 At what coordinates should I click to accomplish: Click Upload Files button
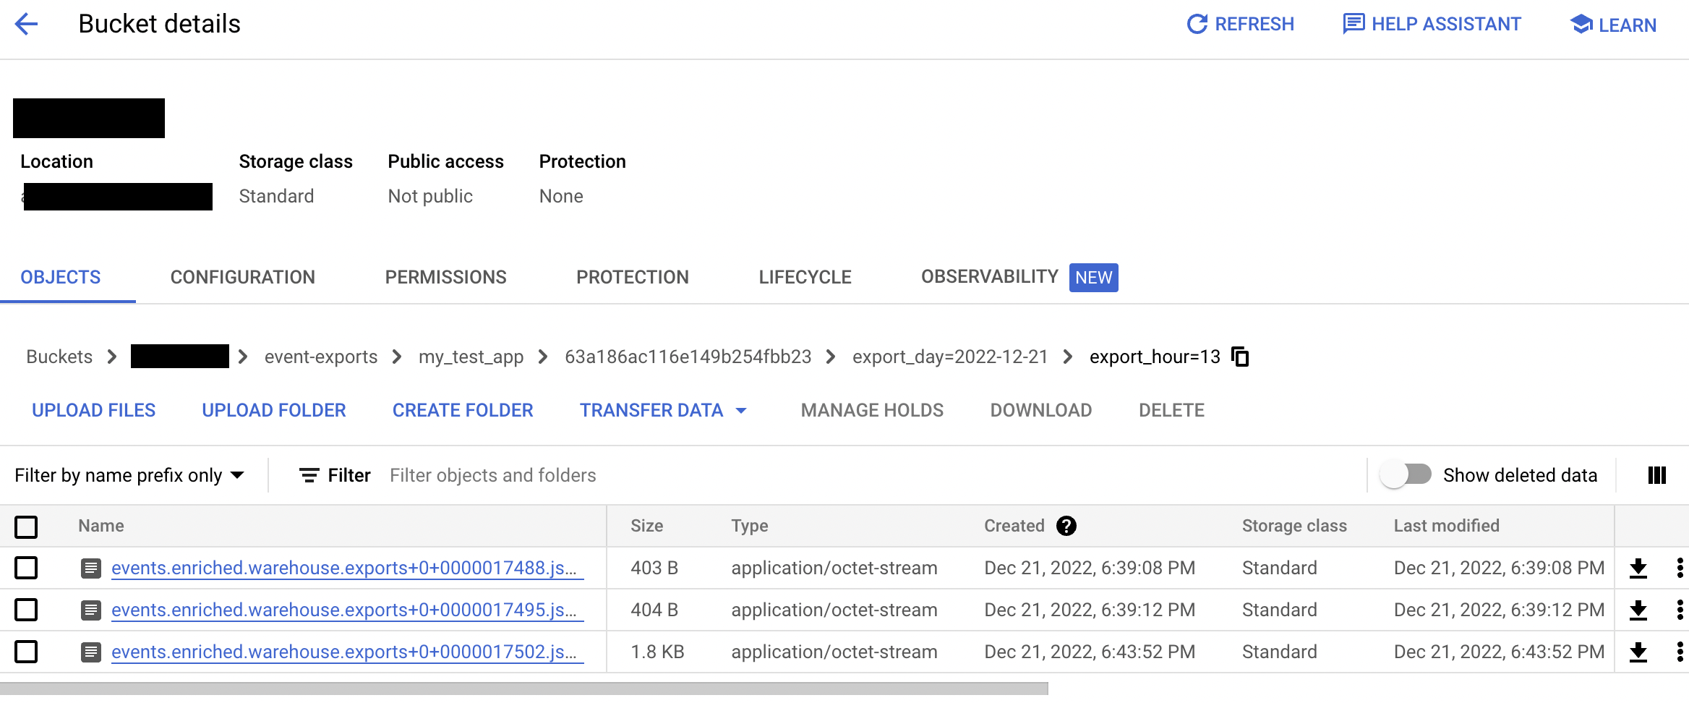(x=94, y=410)
